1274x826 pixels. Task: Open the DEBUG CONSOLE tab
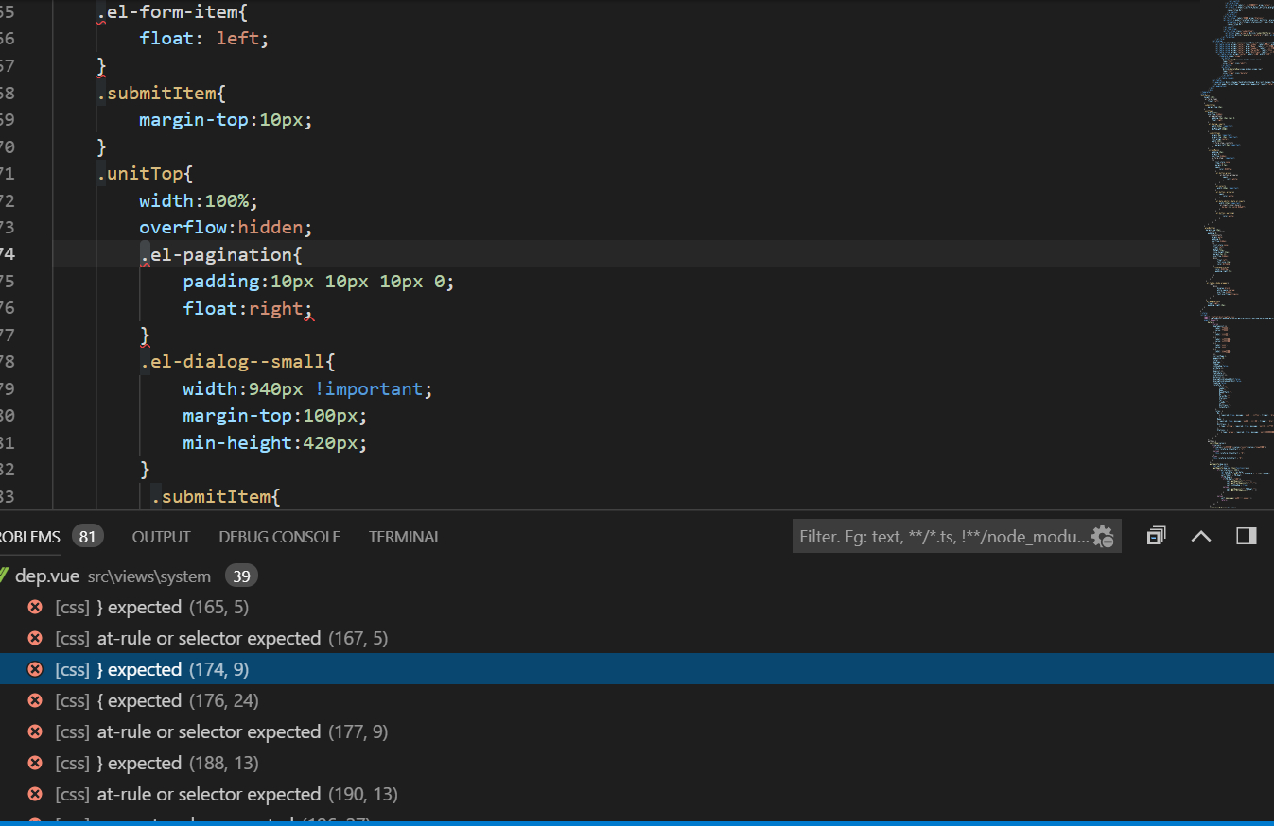[279, 537]
